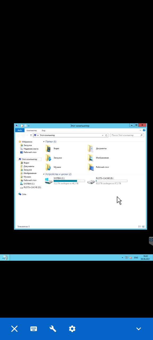
Task: Open Документы in the navigation tree
Action: point(27,166)
